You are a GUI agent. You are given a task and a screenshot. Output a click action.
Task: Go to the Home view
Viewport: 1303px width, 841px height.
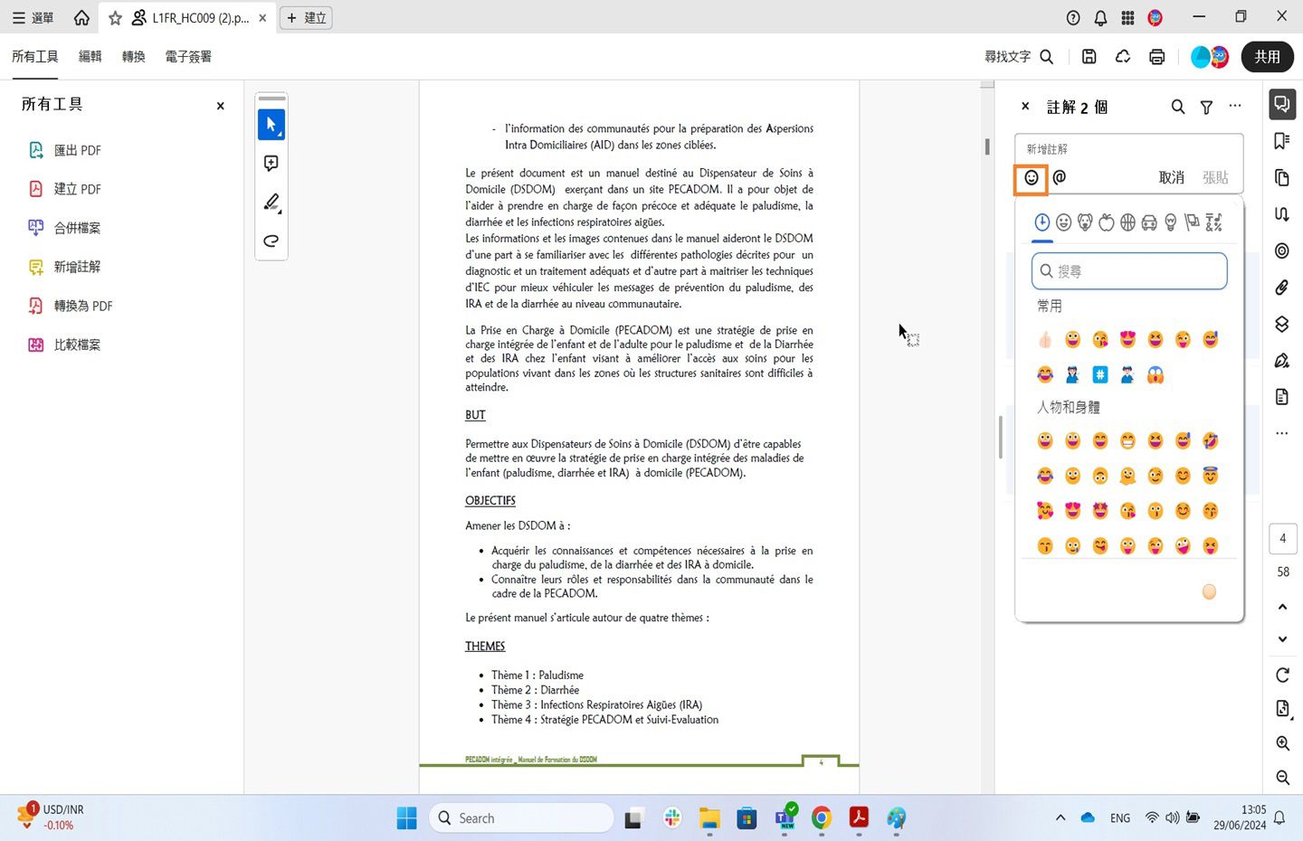[x=81, y=17]
